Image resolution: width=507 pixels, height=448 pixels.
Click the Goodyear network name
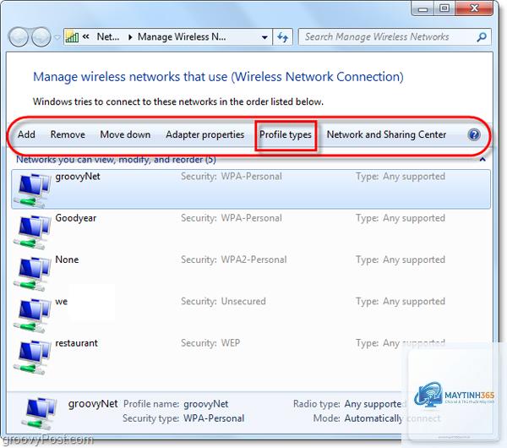pos(76,218)
